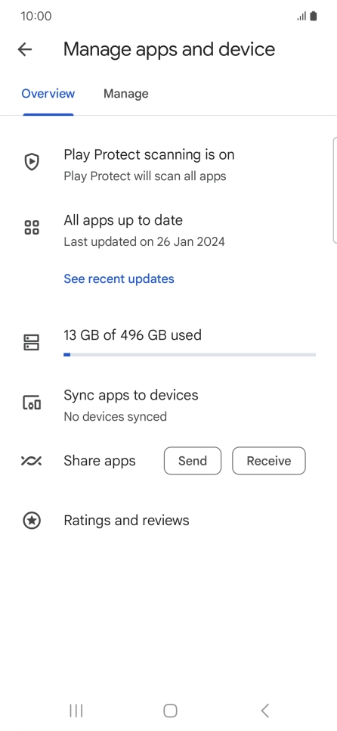Tap the Receive button
337x731 pixels.
269,461
